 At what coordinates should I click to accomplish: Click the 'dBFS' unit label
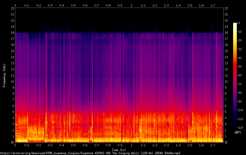(238, 132)
